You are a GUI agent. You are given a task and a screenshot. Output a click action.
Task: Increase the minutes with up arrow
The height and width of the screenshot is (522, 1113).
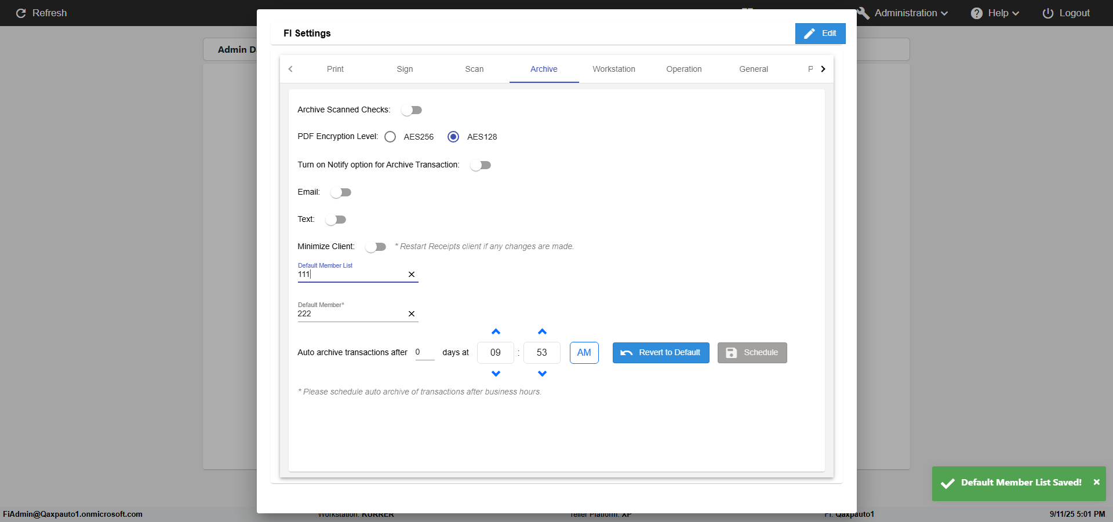(x=542, y=332)
